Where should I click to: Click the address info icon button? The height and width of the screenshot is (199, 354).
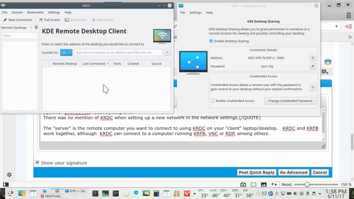[313, 58]
